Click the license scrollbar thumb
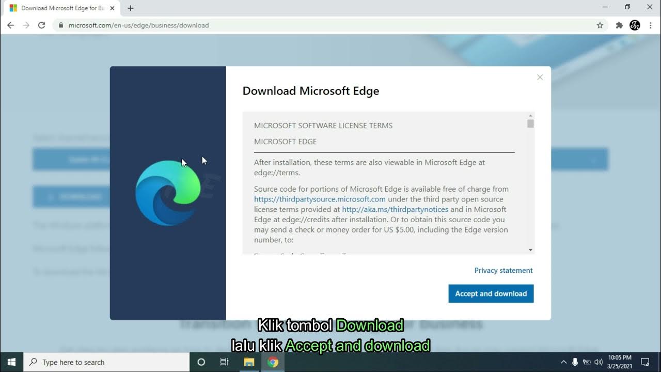Screen dimensions: 661x372 tap(530, 123)
